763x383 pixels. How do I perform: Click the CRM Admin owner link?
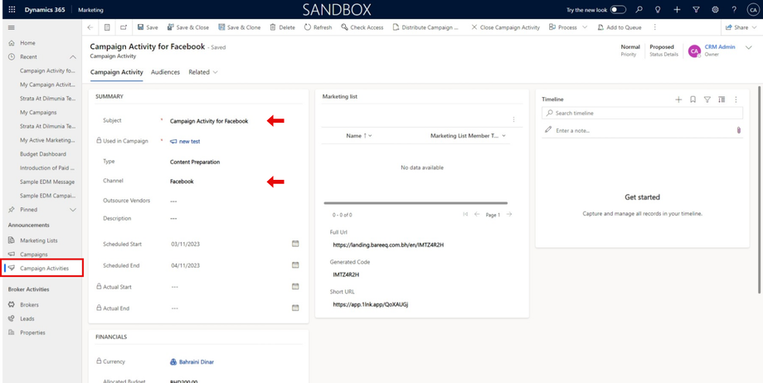(x=719, y=47)
